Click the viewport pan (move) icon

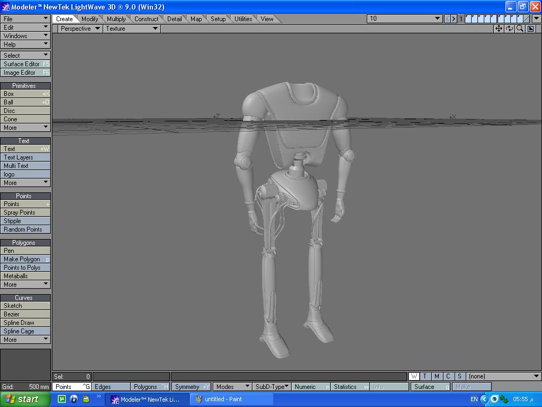coord(499,29)
